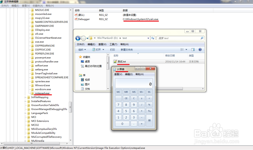Click the refresh icon beside the address bar
The height and width of the screenshot is (150, 253).
coord(153,38)
